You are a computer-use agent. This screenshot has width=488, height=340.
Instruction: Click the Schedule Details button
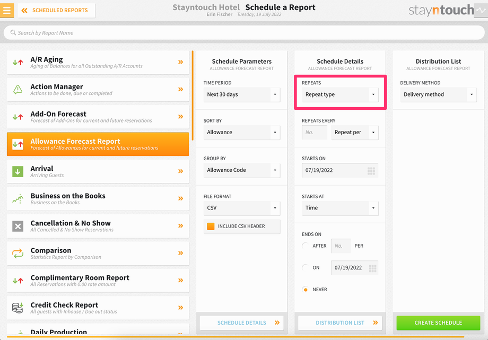tap(242, 323)
